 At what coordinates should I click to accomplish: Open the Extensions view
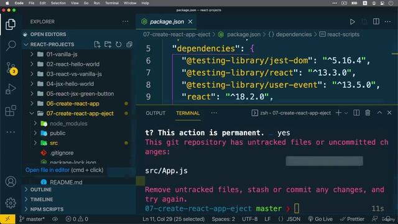pyautogui.click(x=11, y=111)
